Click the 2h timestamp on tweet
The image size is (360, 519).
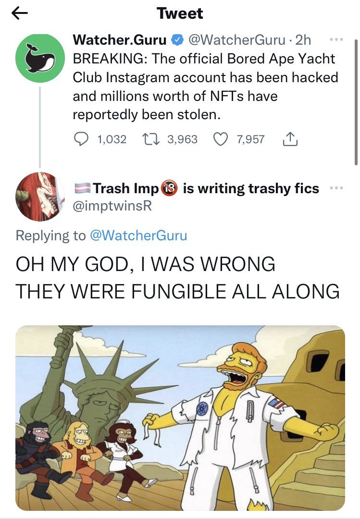point(304,40)
